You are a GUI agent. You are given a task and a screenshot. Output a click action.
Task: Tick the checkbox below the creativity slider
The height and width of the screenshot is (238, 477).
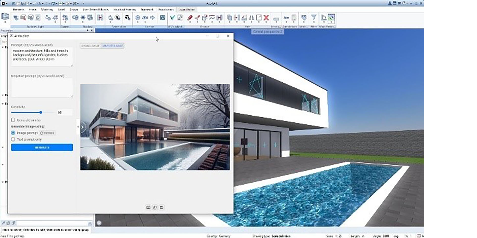[13, 120]
